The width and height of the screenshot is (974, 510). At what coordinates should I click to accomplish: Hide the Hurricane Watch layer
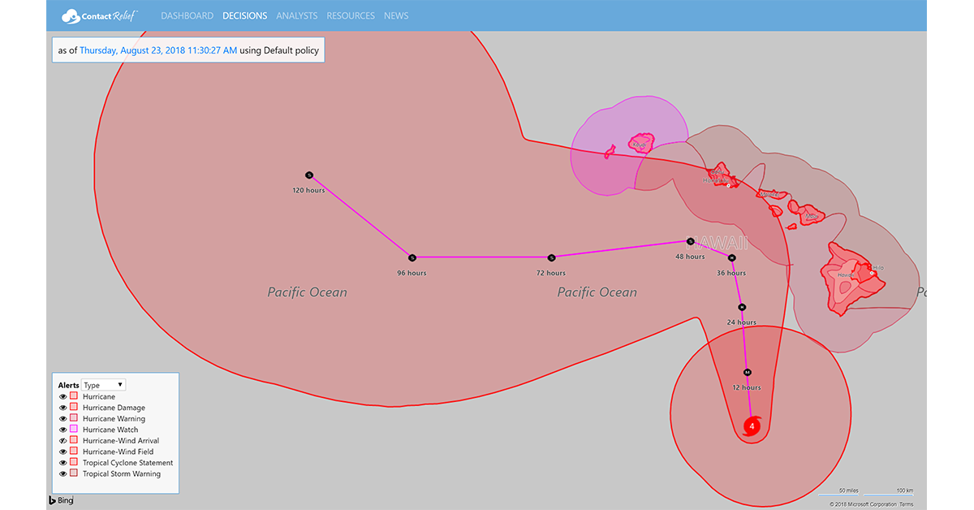pyautogui.click(x=62, y=430)
